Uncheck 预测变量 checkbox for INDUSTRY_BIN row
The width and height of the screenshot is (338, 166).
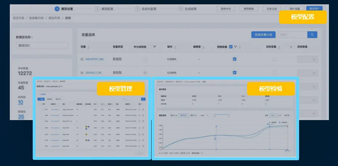(235, 59)
